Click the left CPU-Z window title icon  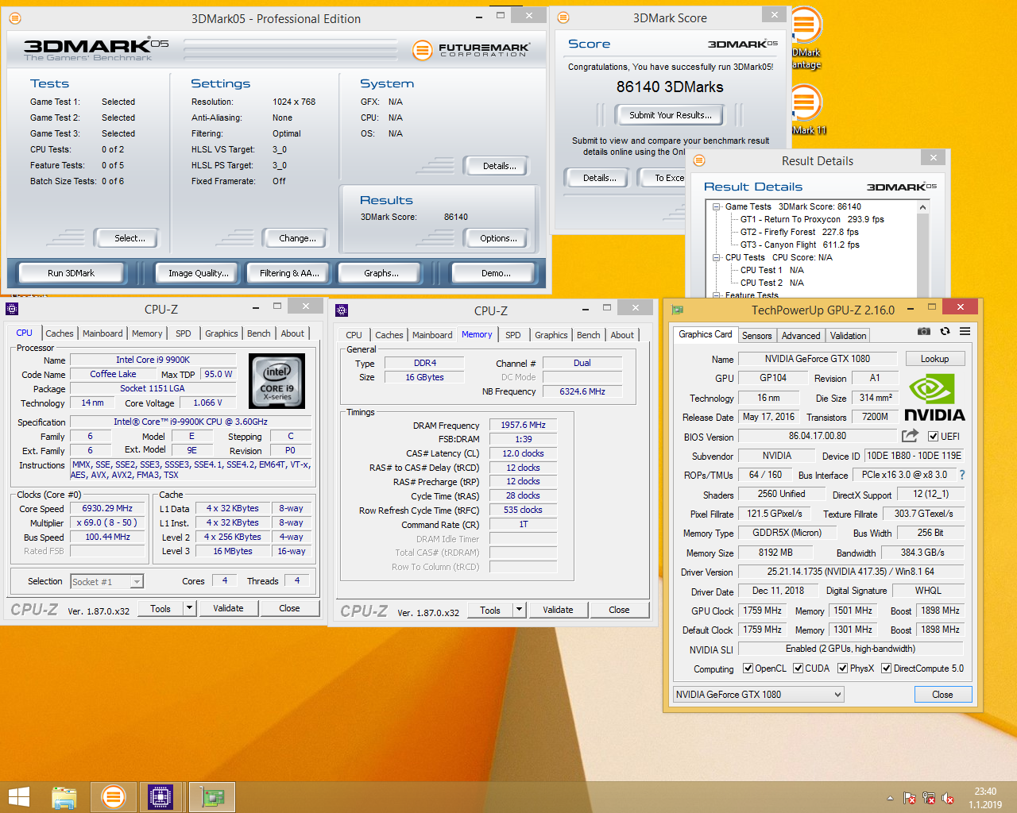click(12, 309)
